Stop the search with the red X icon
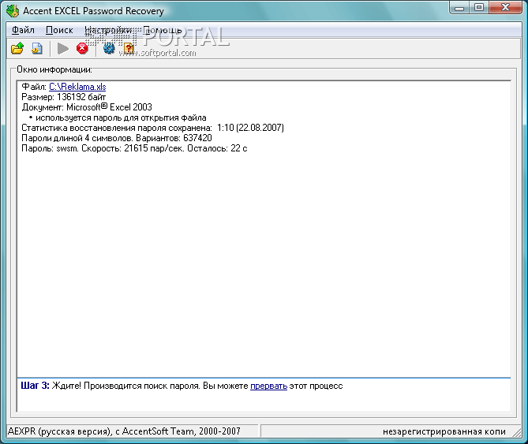The height and width of the screenshot is (444, 528). pyautogui.click(x=82, y=48)
